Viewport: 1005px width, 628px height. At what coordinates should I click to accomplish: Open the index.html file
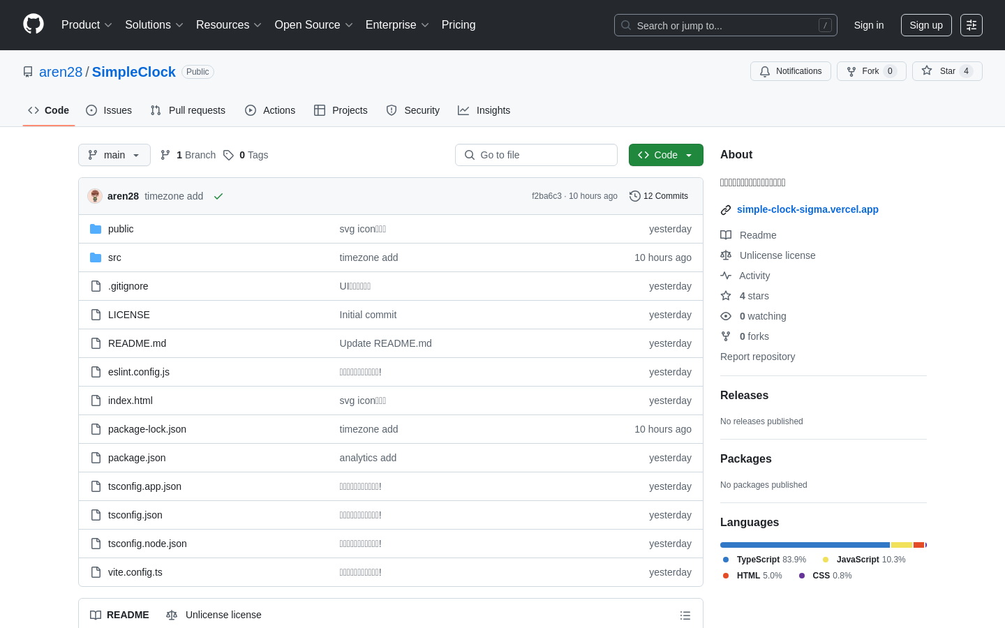(x=131, y=401)
